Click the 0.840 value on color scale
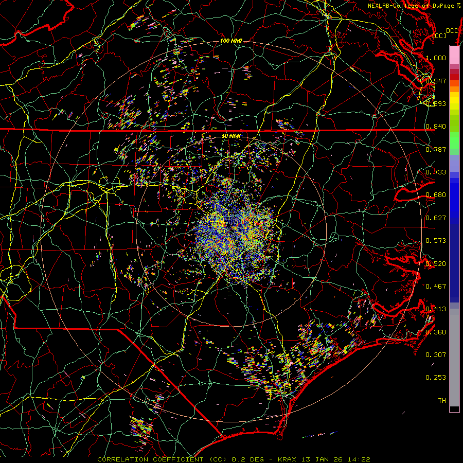The width and height of the screenshot is (463, 463). tap(436, 127)
